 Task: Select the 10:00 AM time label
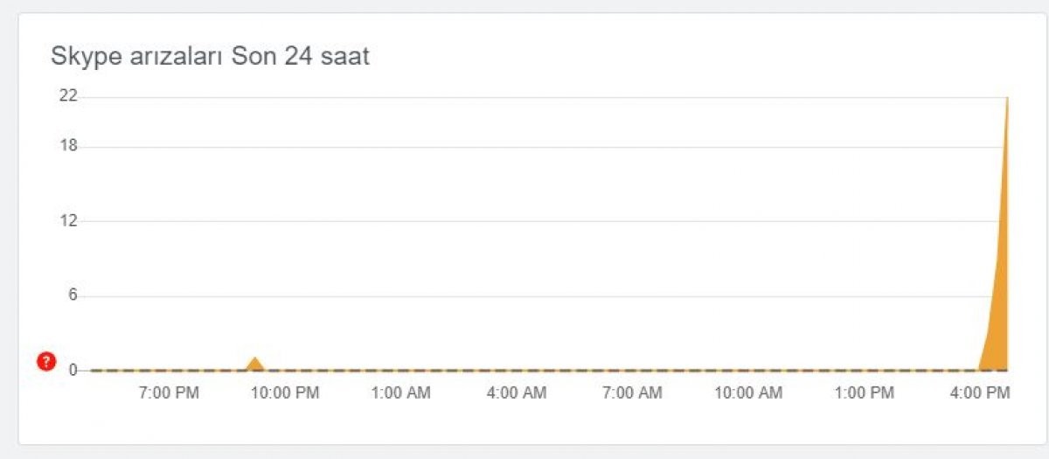[747, 393]
